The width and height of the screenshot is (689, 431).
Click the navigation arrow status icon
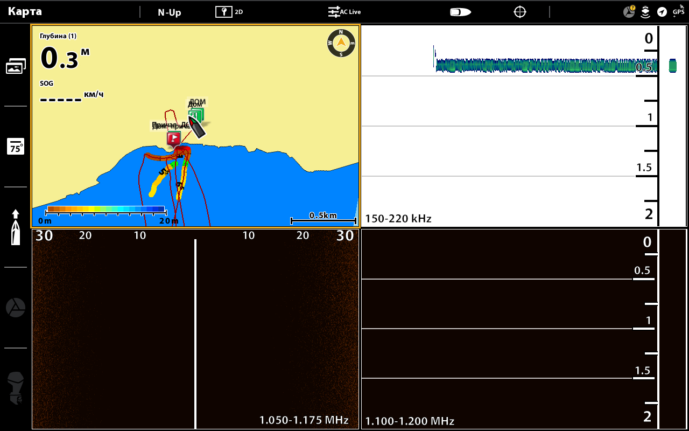point(662,12)
